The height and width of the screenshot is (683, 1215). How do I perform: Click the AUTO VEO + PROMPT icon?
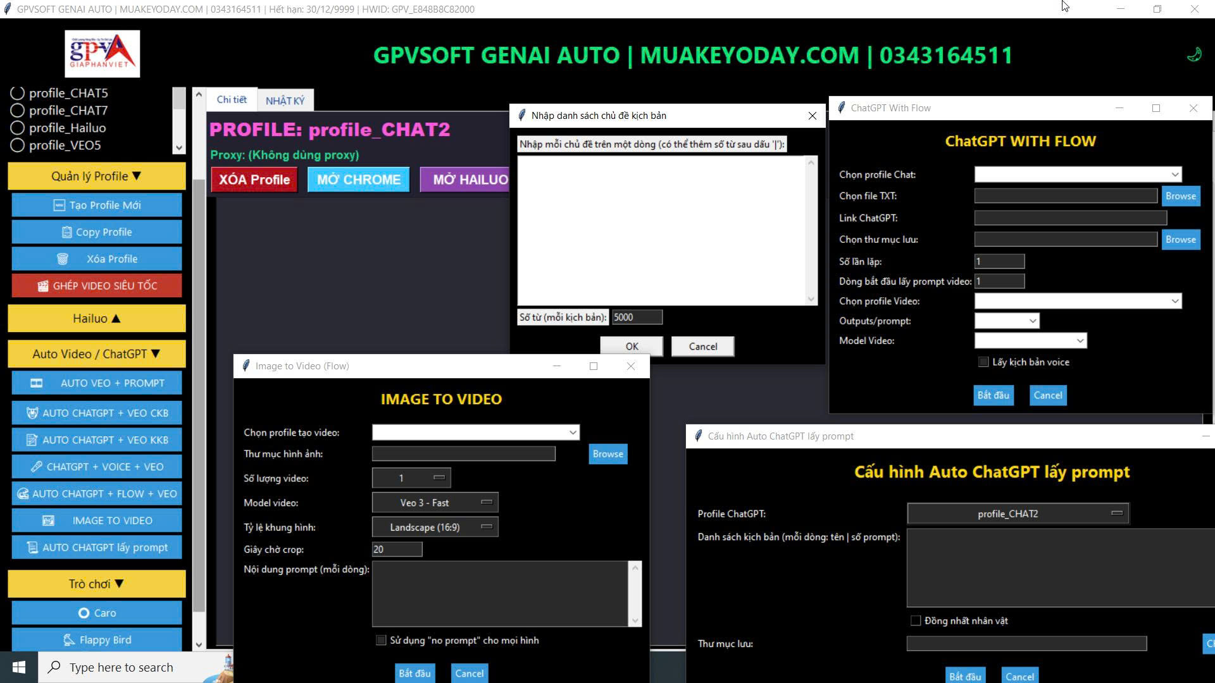tap(36, 383)
